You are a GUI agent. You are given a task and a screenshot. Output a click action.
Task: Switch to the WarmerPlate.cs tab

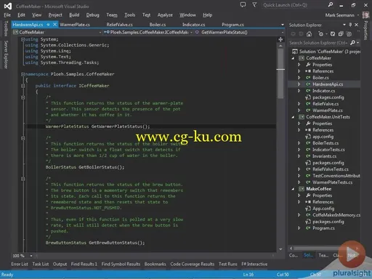pyautogui.click(x=75, y=25)
